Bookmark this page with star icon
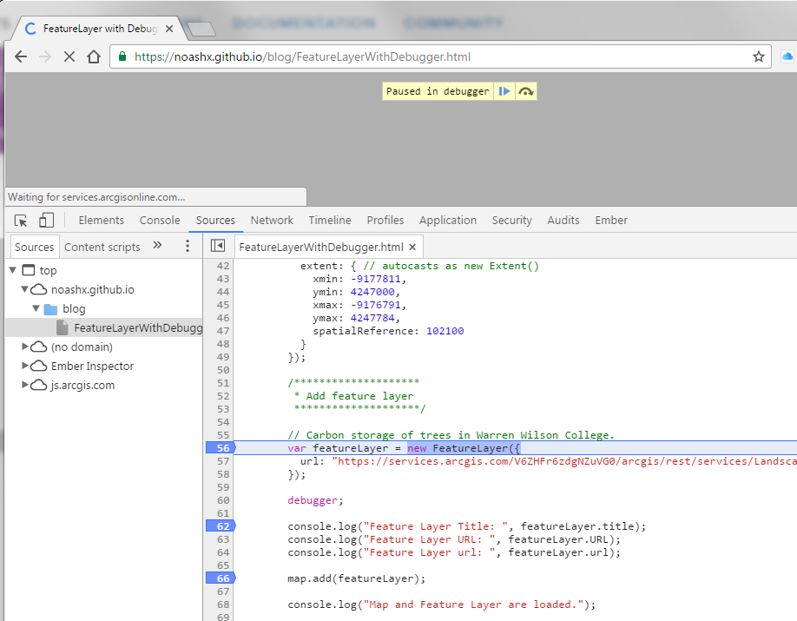Image resolution: width=797 pixels, height=621 pixels. (759, 56)
